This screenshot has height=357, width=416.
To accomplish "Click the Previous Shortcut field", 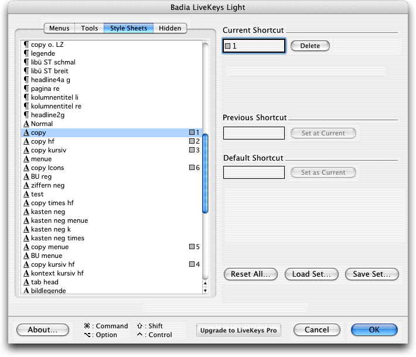I will point(254,133).
